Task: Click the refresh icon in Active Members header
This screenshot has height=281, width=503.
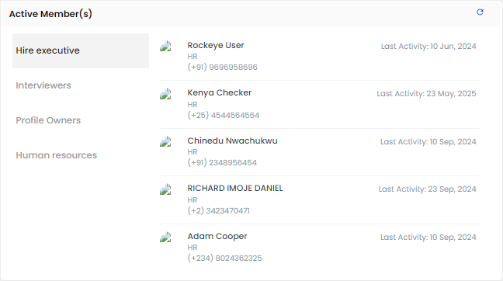Action: [x=480, y=12]
